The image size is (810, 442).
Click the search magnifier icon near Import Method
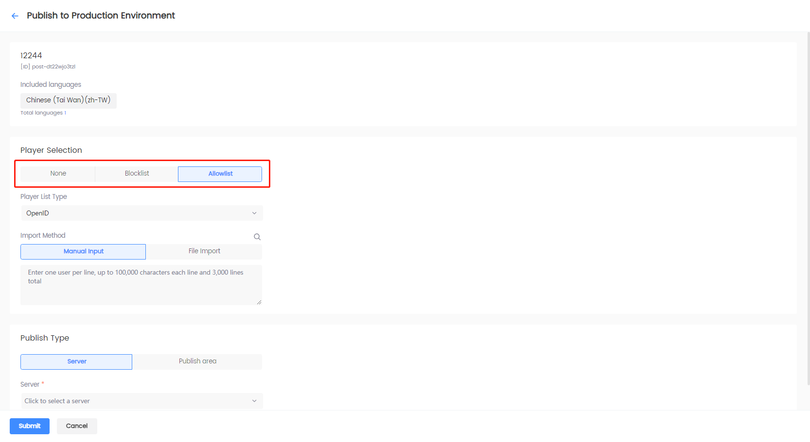pyautogui.click(x=257, y=237)
